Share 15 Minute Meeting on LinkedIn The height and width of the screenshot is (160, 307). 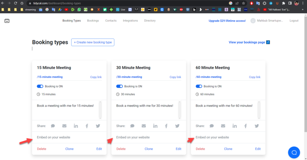click(76, 126)
